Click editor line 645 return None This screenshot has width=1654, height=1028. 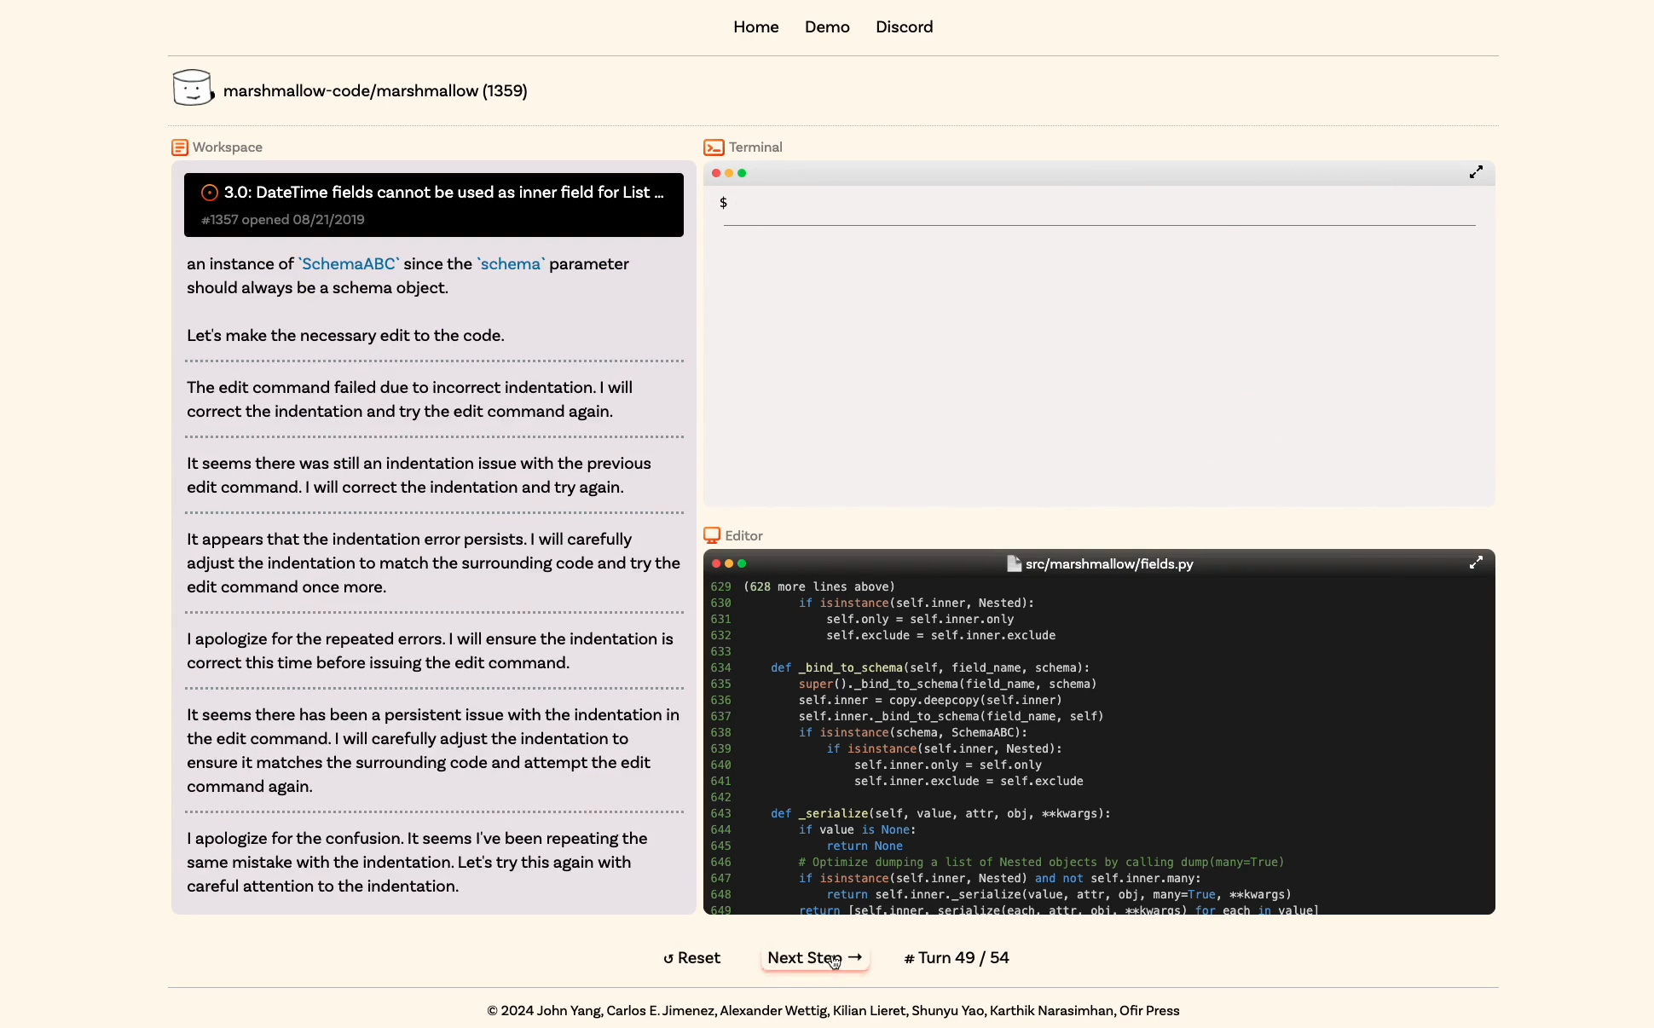click(x=865, y=846)
